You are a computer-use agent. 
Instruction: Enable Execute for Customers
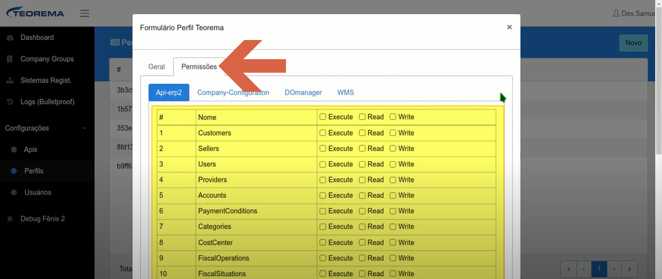coord(323,133)
